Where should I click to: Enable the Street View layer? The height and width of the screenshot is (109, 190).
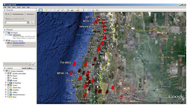(8, 87)
